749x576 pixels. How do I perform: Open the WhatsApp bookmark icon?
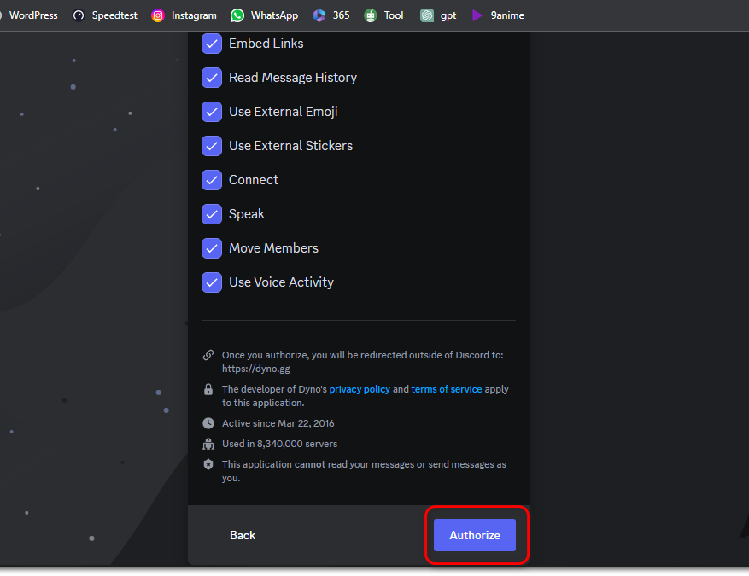coord(237,15)
